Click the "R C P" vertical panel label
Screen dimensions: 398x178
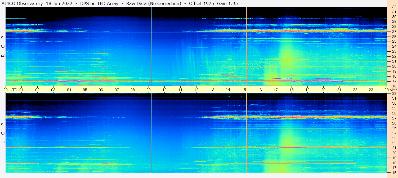tap(3, 47)
